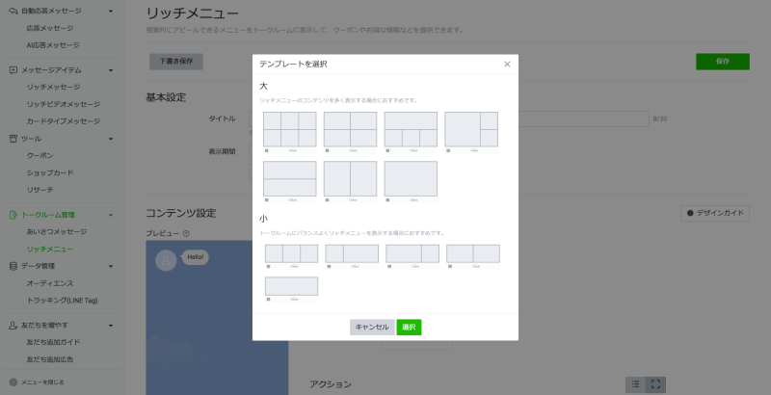Choose the large four-area grid template

(x=350, y=129)
